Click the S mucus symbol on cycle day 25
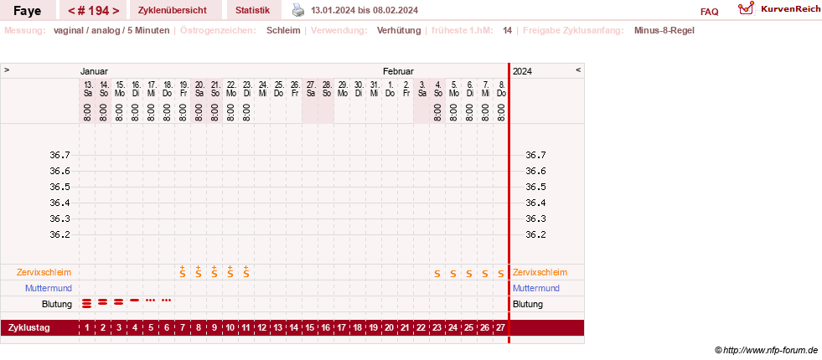The height and width of the screenshot is (360, 822). tap(469, 274)
